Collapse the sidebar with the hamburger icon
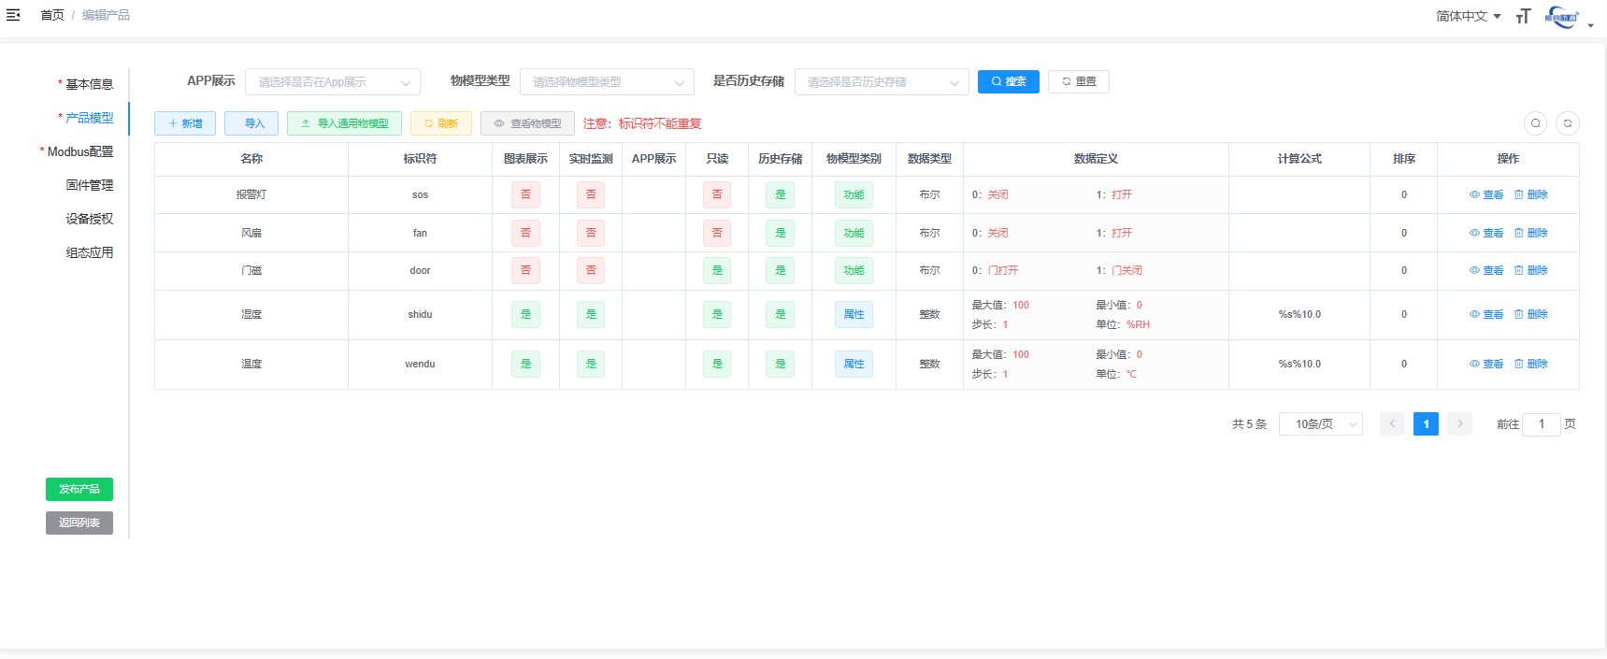This screenshot has width=1607, height=659. point(13,15)
